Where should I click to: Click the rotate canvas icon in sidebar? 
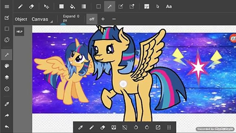7,40
